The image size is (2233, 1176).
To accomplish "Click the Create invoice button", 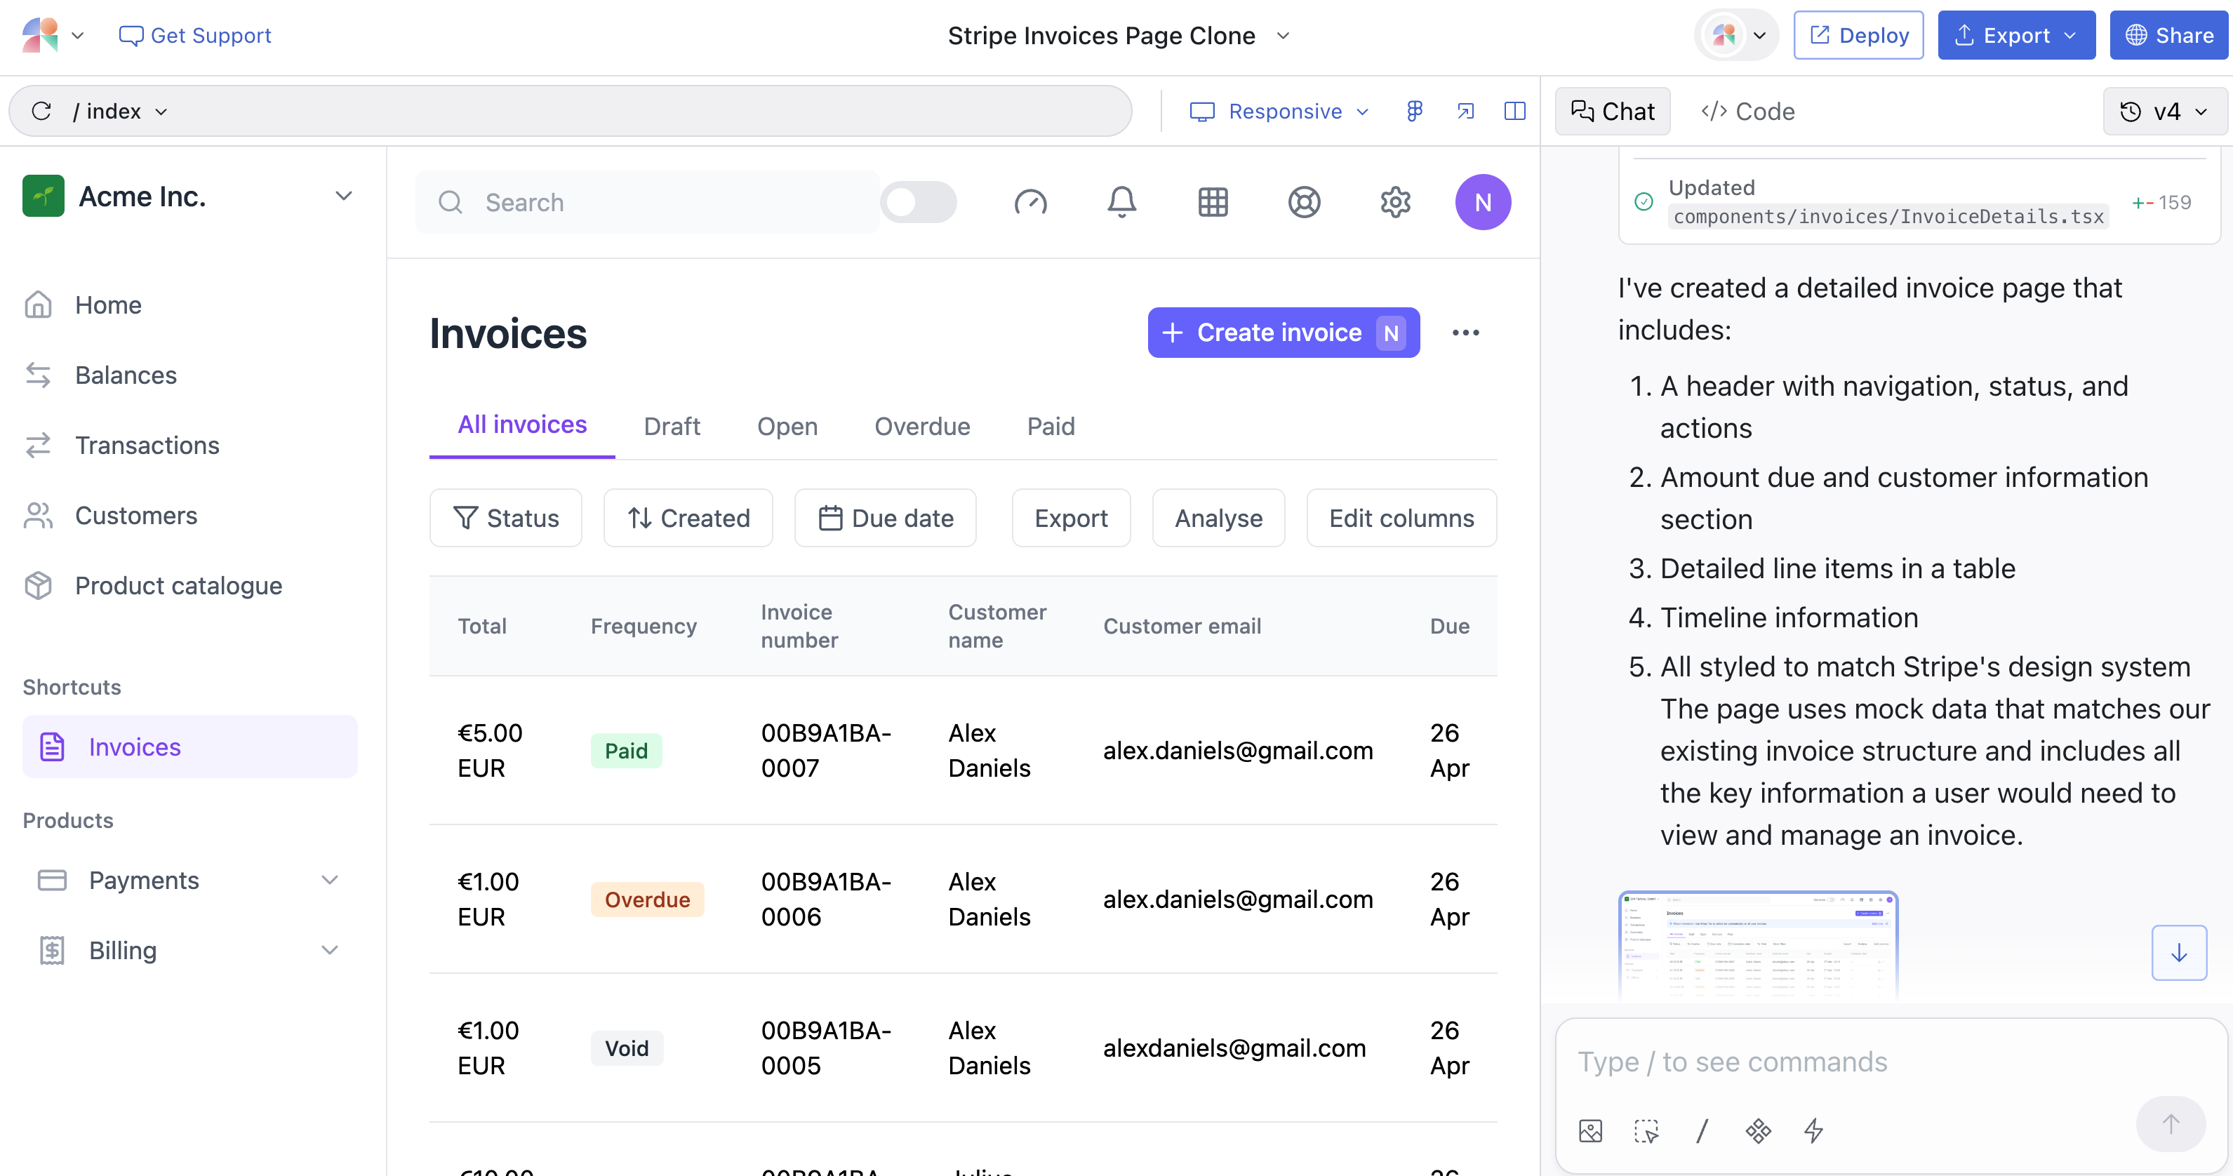I will [1283, 332].
